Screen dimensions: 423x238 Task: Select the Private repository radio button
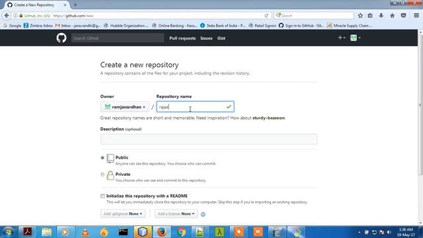click(x=102, y=175)
